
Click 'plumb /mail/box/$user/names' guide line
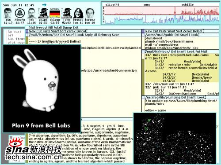169,41
